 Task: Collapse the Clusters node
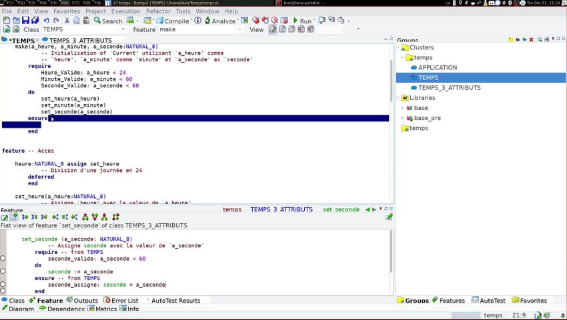pos(398,47)
